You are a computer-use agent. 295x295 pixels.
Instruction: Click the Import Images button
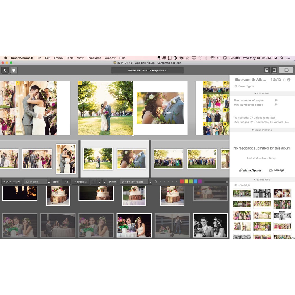coord(12,182)
